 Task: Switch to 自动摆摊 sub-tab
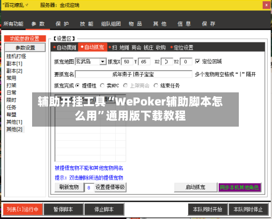click(65, 47)
